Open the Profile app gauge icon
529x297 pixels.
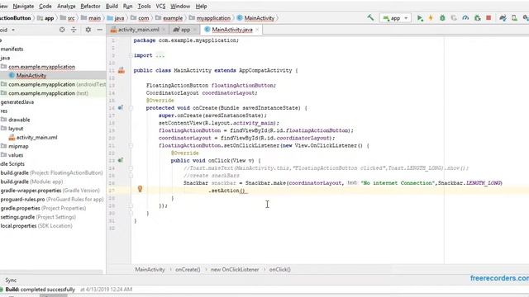tap(465, 18)
